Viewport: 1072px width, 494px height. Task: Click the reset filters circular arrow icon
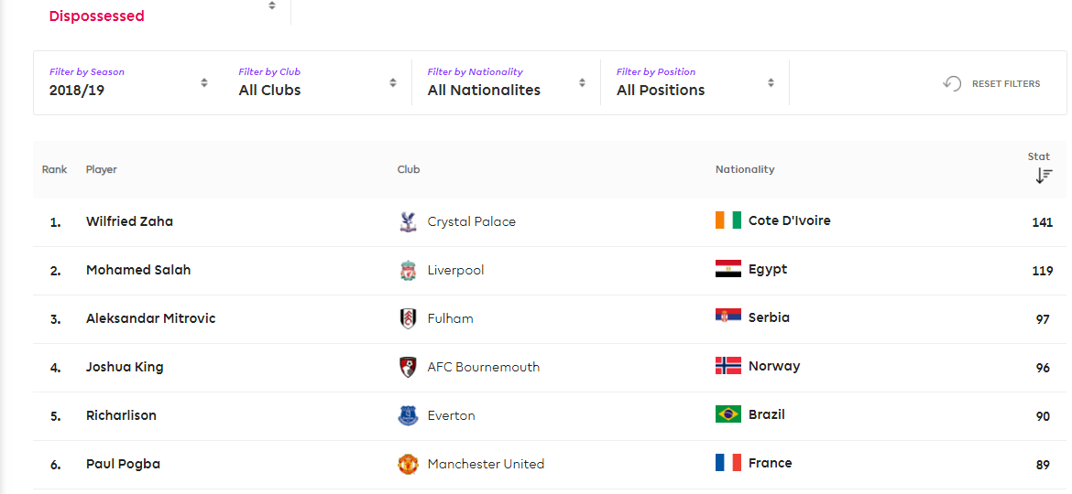pyautogui.click(x=952, y=84)
